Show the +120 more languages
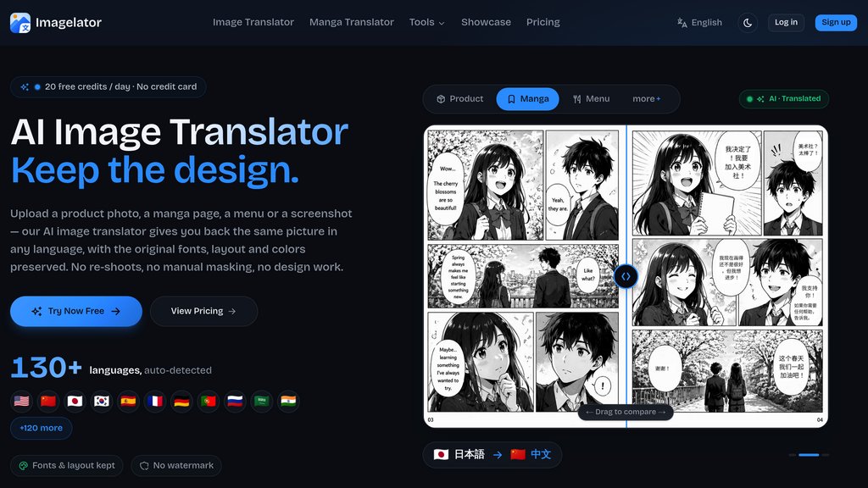The height and width of the screenshot is (488, 868). click(x=41, y=428)
